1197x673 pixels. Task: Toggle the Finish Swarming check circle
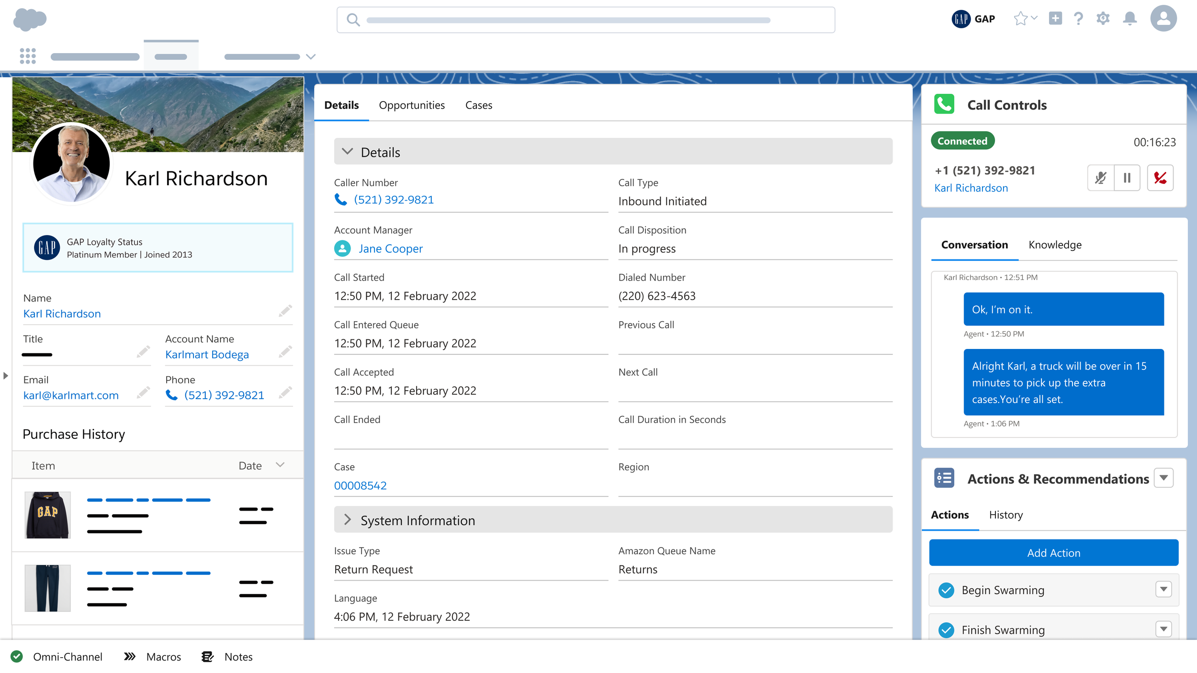click(x=946, y=630)
